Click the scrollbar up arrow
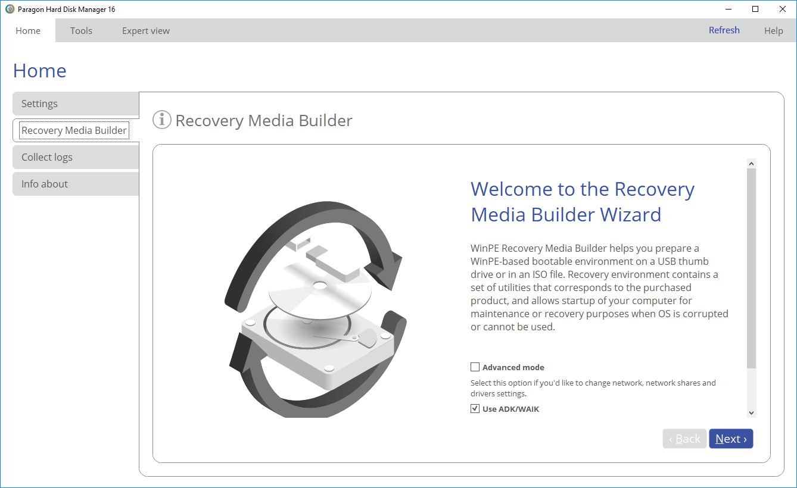Screen dimensions: 797x488 click(x=751, y=164)
